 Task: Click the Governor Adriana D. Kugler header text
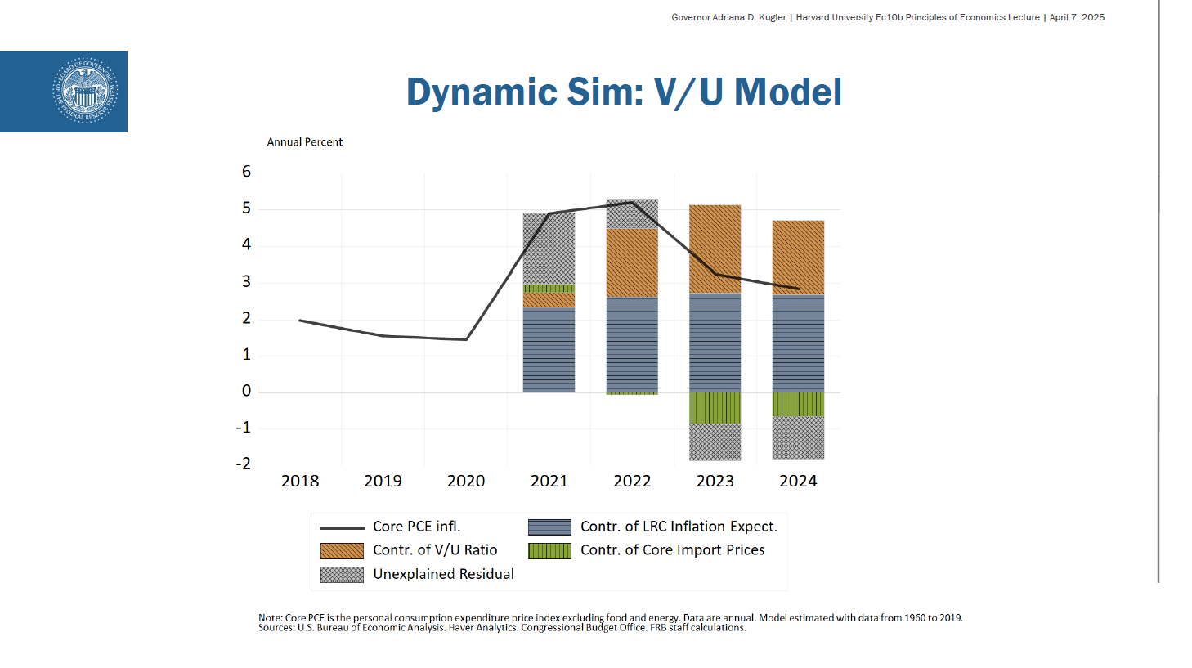tap(728, 17)
